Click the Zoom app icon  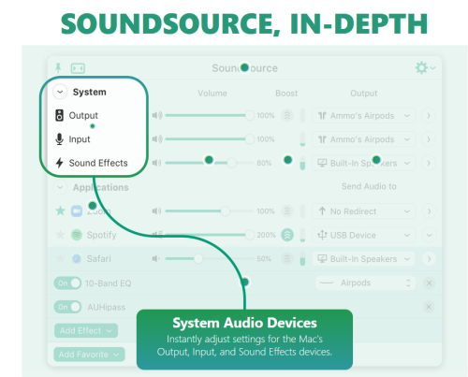click(x=77, y=211)
